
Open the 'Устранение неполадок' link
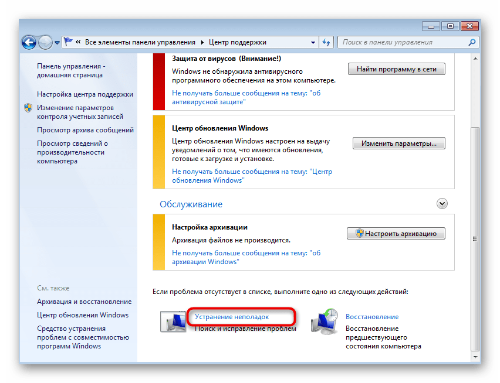[x=231, y=317]
